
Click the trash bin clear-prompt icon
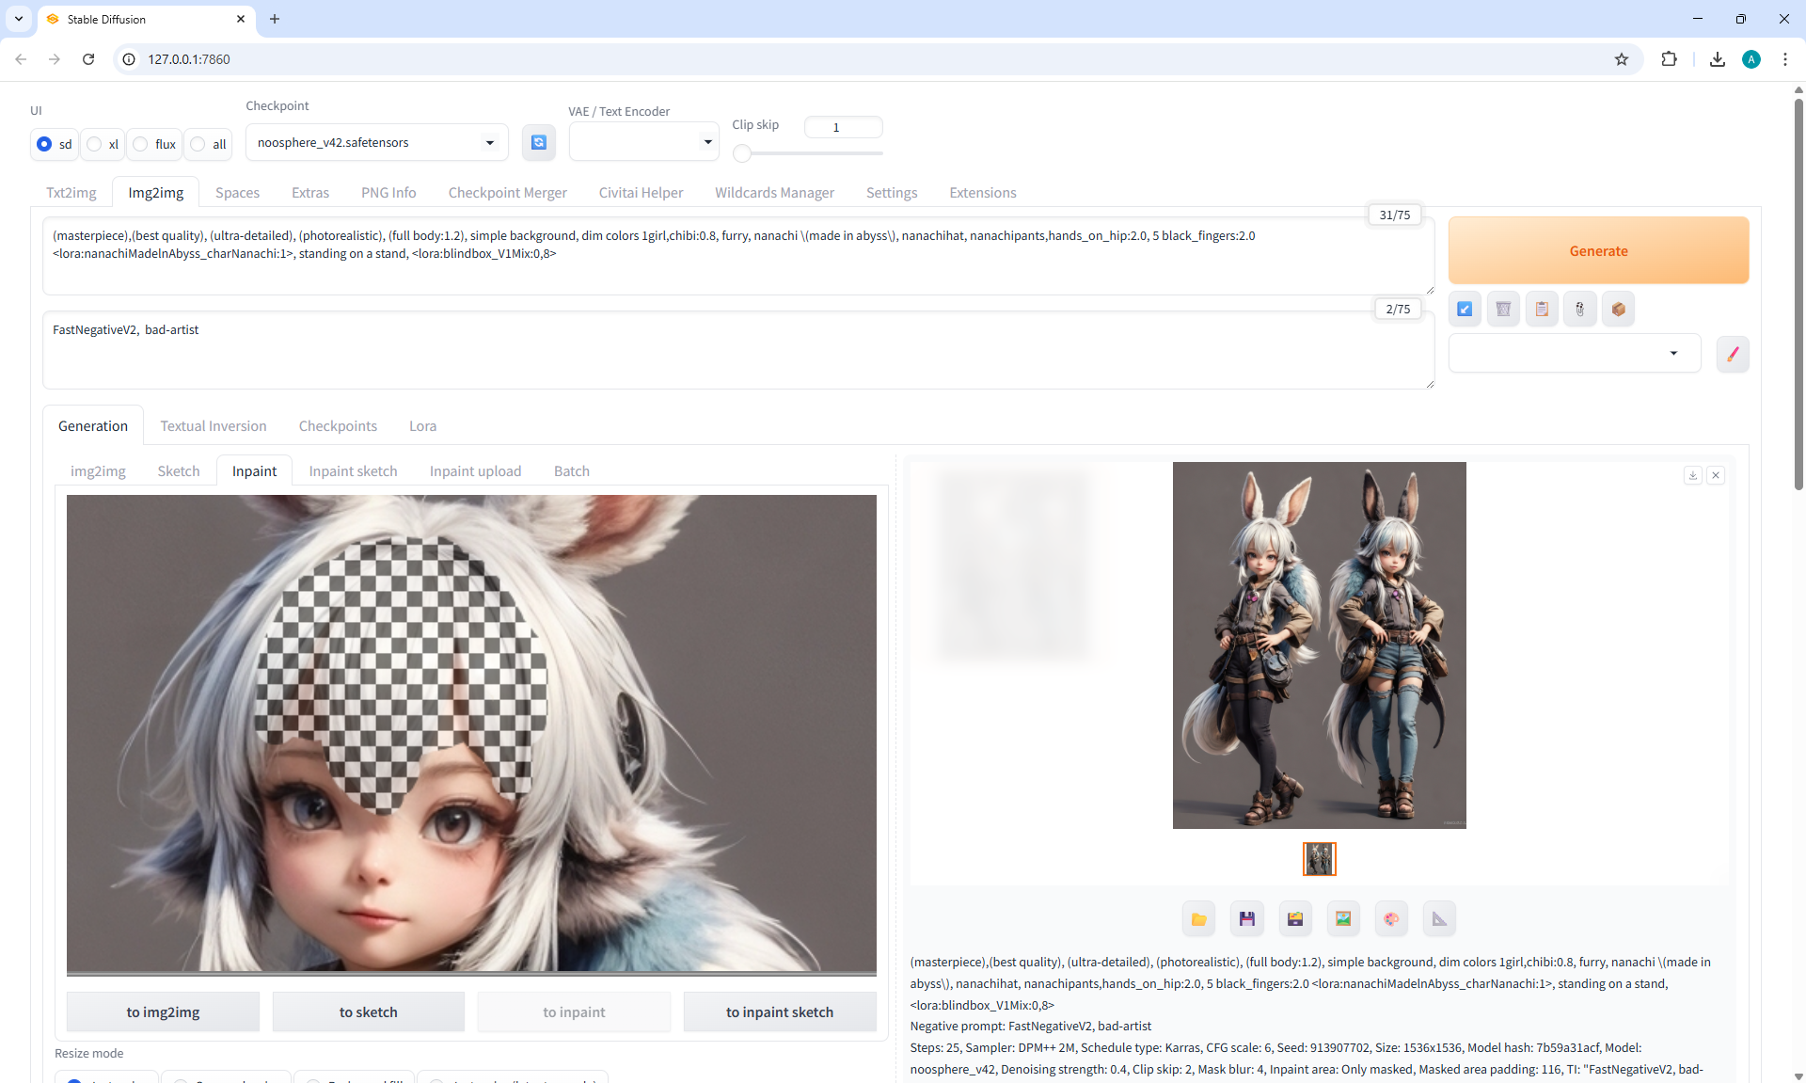pyautogui.click(x=1503, y=309)
